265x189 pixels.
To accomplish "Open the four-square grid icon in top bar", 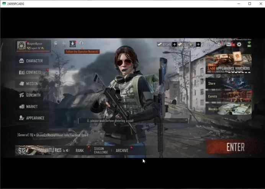I will pos(64,44).
